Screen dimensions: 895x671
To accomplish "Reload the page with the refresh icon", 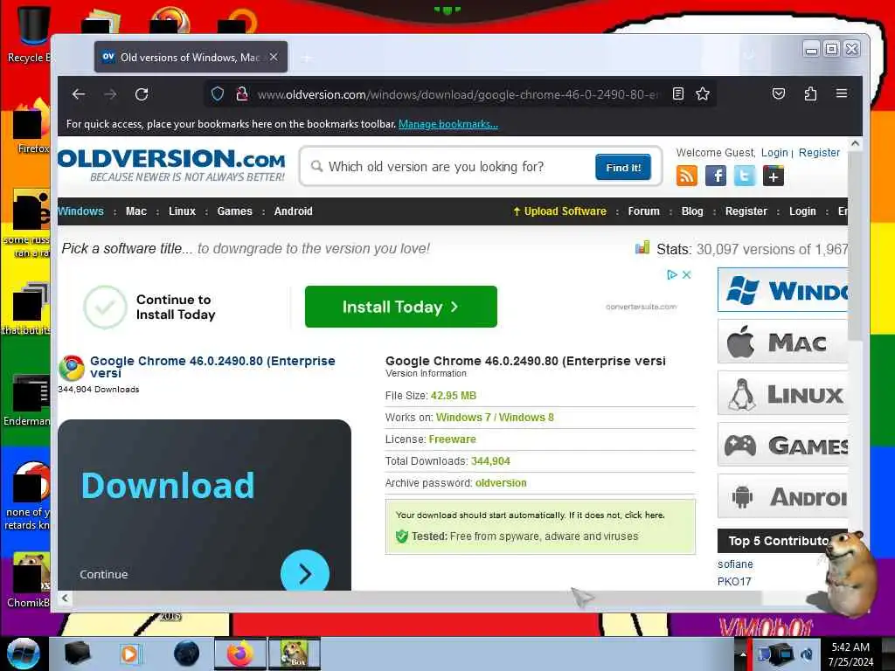I will point(142,94).
